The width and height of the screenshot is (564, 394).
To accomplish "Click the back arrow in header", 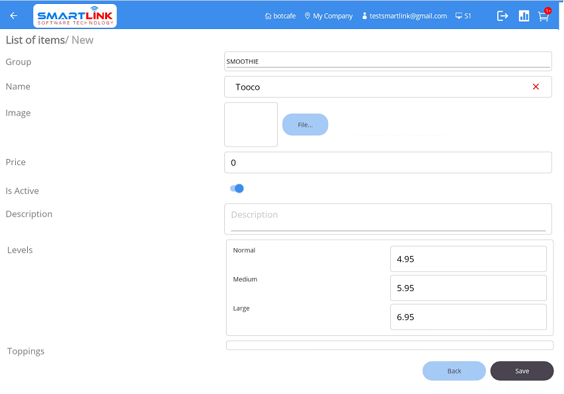I will (x=14, y=16).
